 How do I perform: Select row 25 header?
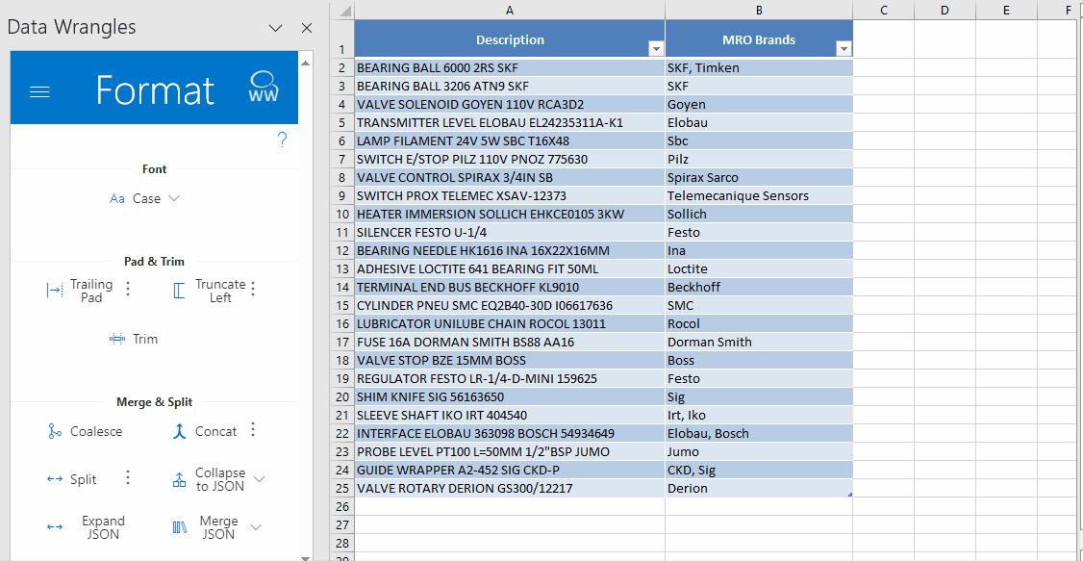click(x=342, y=489)
